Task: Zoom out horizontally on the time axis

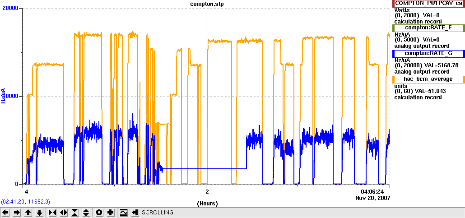Action: pos(64,213)
